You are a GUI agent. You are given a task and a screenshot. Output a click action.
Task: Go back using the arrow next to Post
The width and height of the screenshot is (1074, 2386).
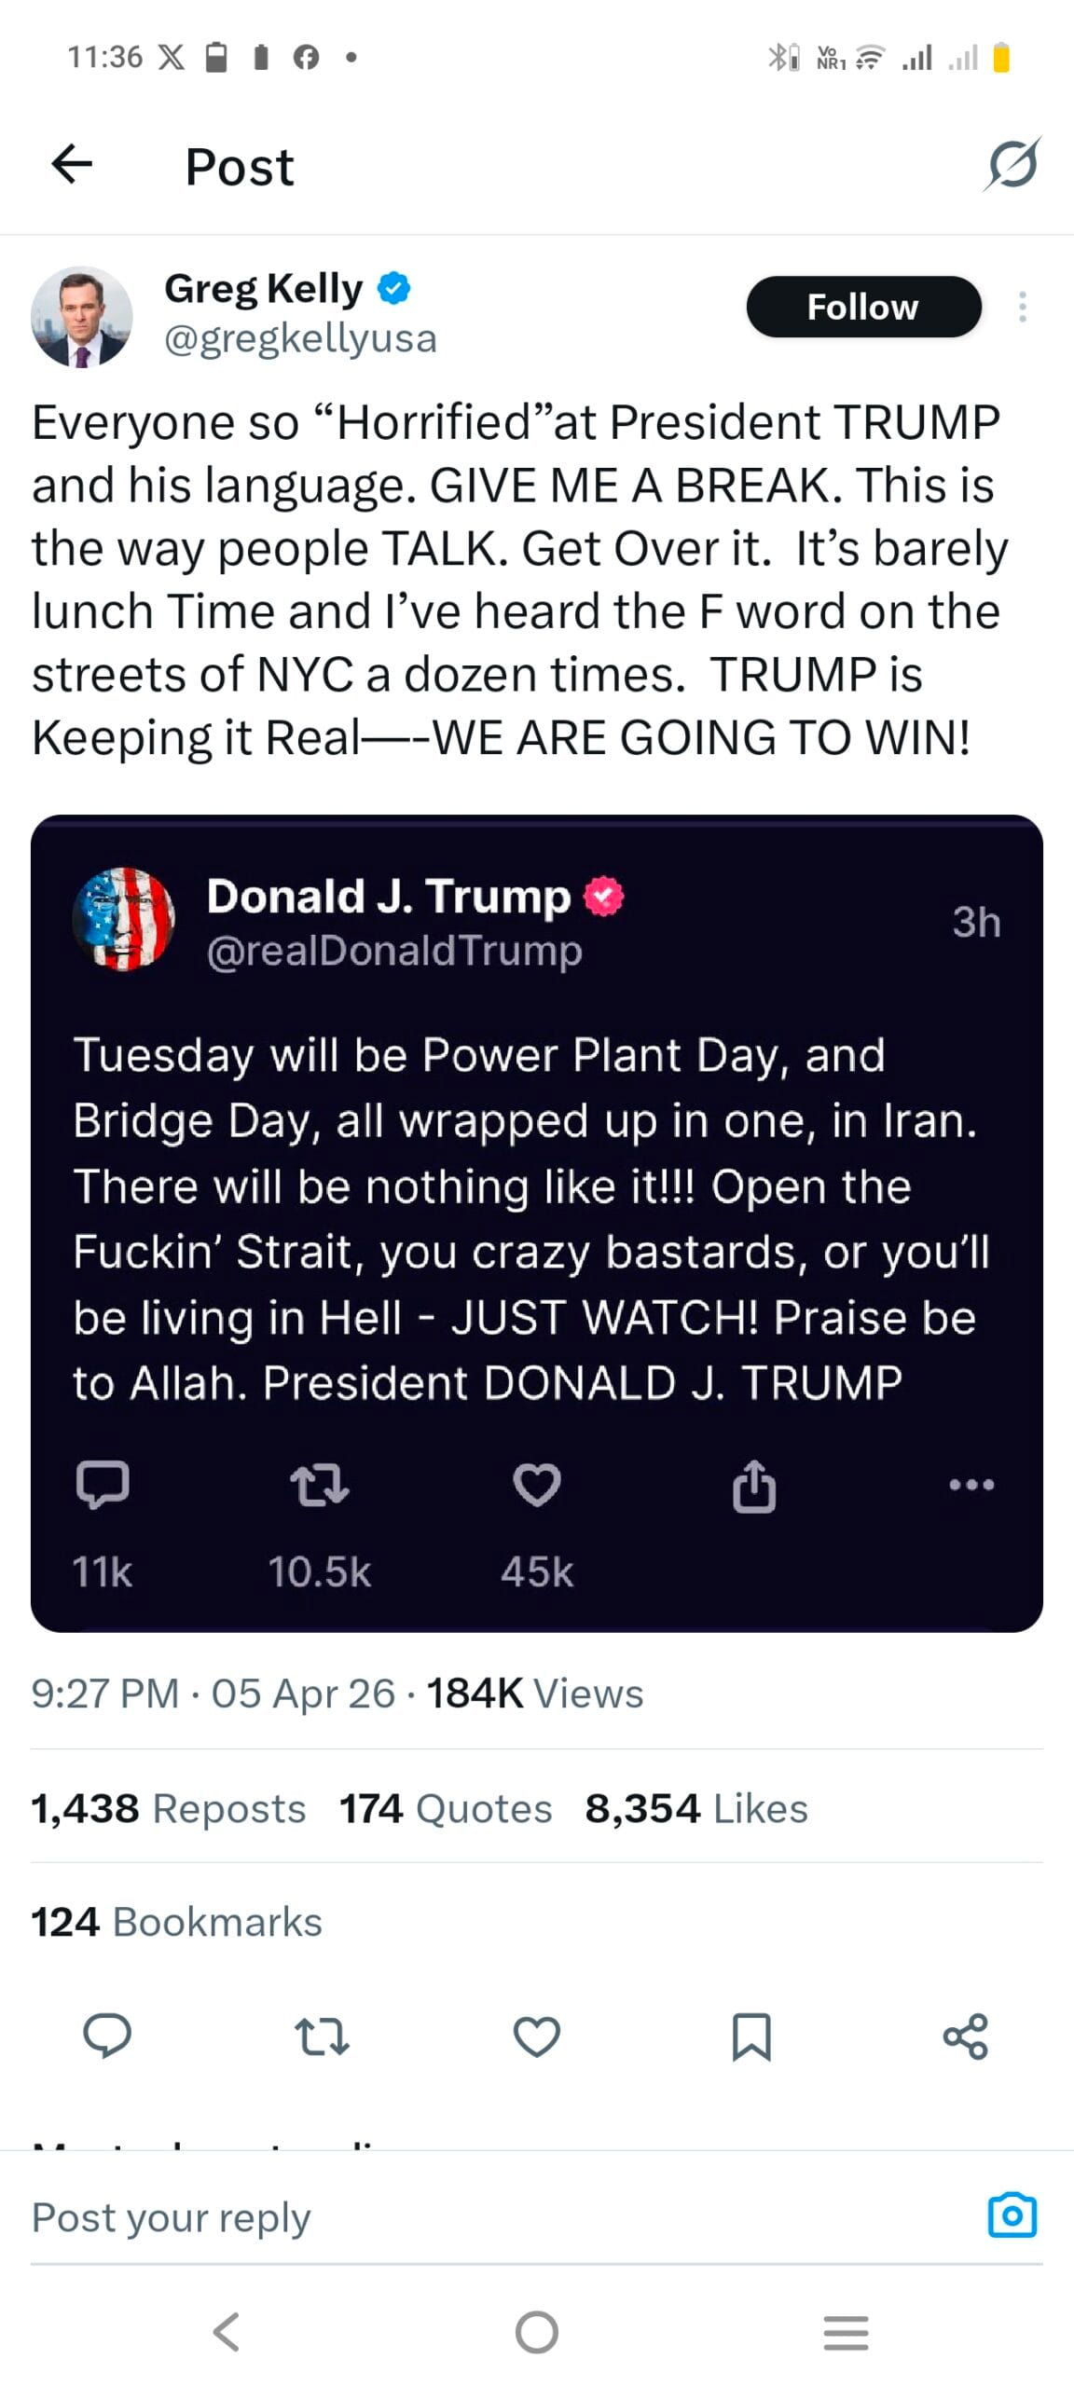point(71,165)
